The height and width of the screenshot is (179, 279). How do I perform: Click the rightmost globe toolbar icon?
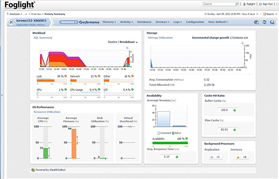[272, 22]
